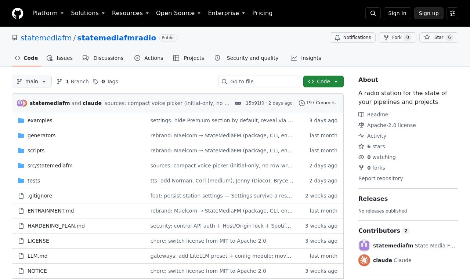Click the claude contributor avatar
470x279 pixels.
[x=364, y=260]
